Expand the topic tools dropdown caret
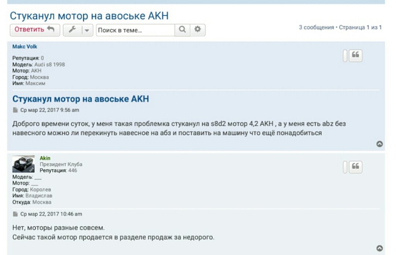The height and width of the screenshot is (255, 396). tap(87, 30)
